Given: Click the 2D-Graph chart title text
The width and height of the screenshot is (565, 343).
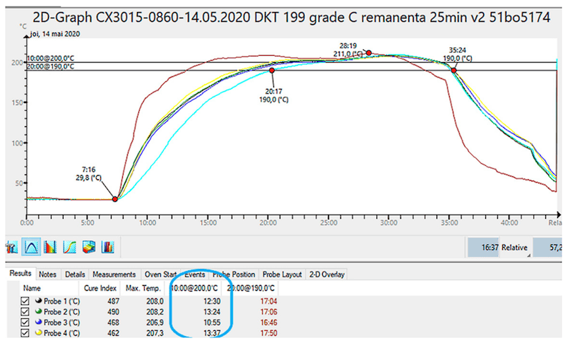Looking at the screenshot, I should point(291,17).
